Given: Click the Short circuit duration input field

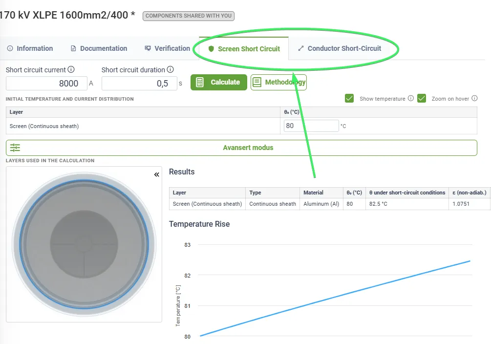Looking at the screenshot, I should click(139, 84).
